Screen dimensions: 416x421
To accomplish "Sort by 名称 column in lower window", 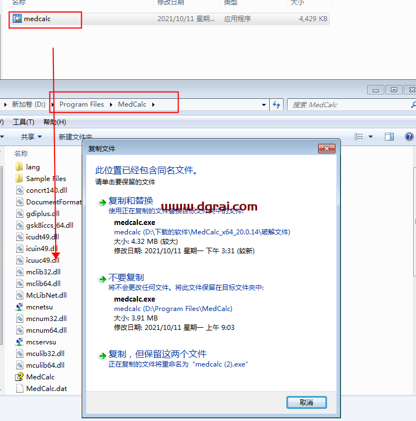I will [21, 154].
